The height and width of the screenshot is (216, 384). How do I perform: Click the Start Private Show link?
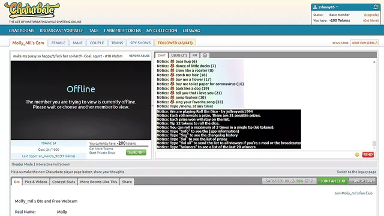pyautogui.click(x=103, y=153)
